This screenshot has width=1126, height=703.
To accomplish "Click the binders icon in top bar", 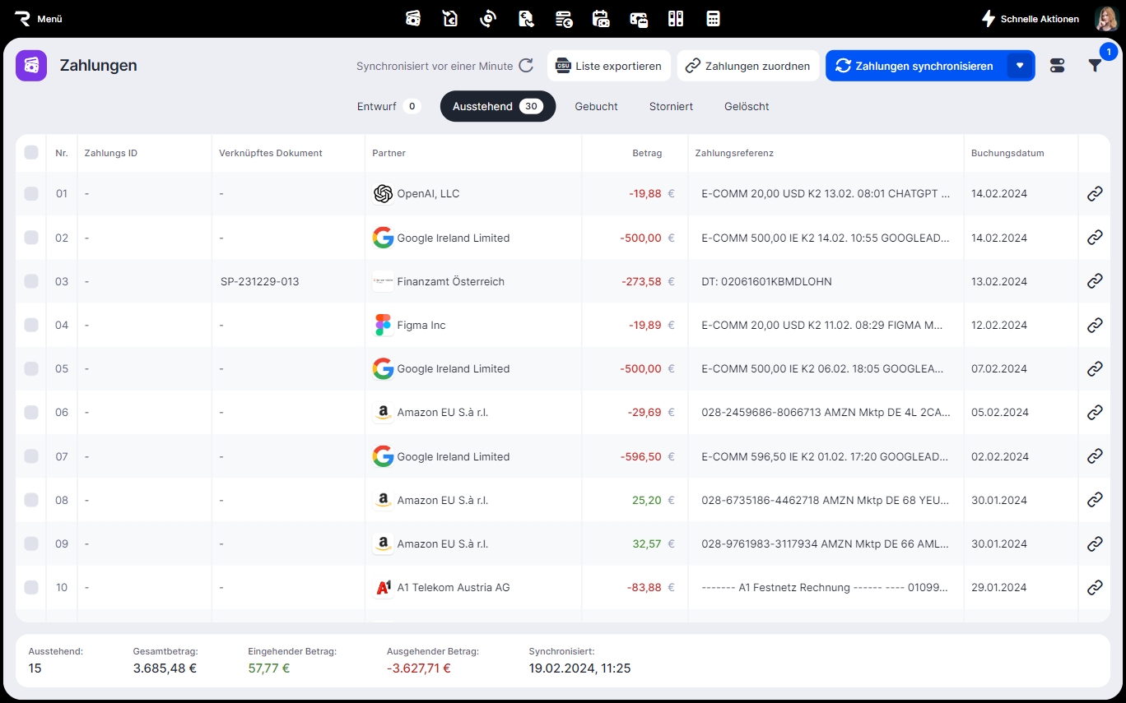I will click(676, 18).
